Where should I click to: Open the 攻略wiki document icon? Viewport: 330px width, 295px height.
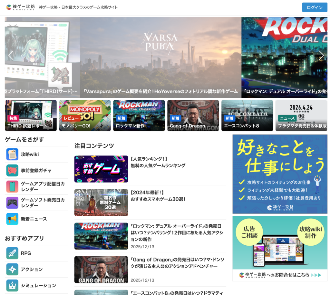tap(12, 154)
